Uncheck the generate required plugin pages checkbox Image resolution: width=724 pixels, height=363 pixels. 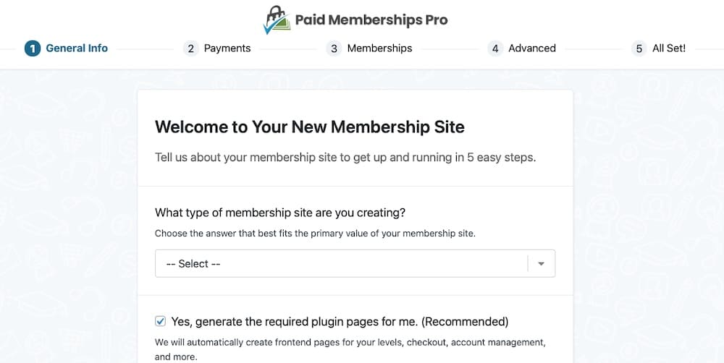pyautogui.click(x=161, y=321)
